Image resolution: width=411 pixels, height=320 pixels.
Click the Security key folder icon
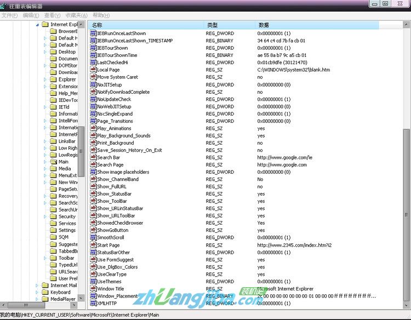[x=54, y=217]
